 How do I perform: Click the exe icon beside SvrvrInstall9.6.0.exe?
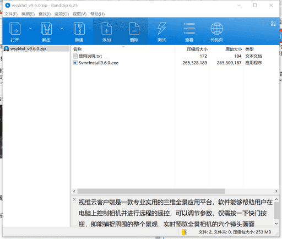point(75,63)
